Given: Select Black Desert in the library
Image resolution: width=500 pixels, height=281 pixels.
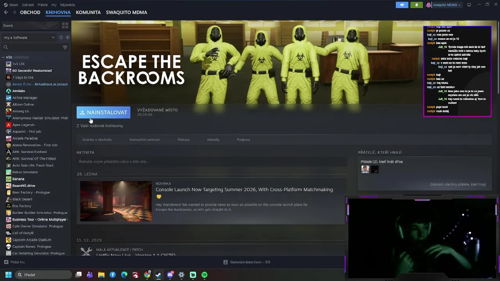Looking at the screenshot, I should [22, 199].
